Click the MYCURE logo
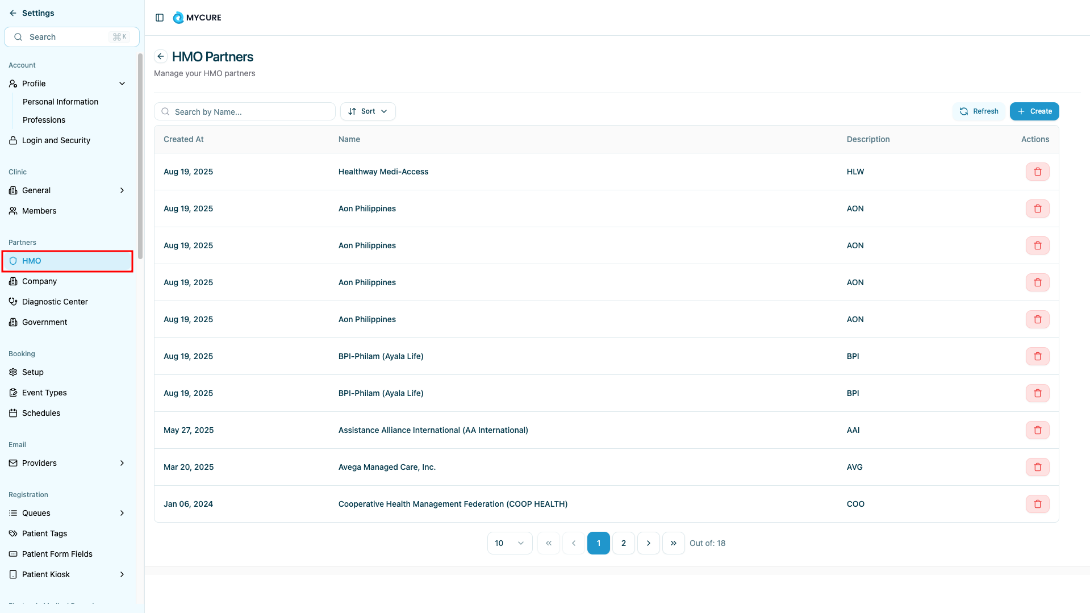The image size is (1090, 613). click(197, 18)
